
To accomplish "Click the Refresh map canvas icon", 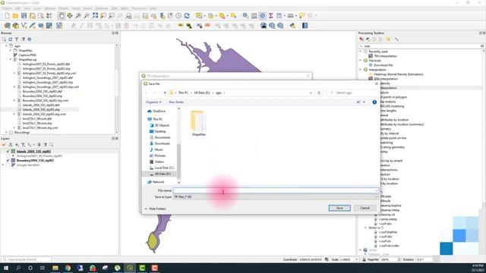I will point(187,16).
